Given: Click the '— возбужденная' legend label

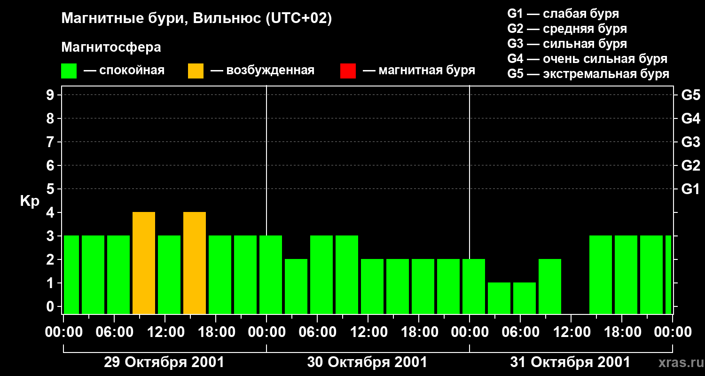Looking at the screenshot, I should pyautogui.click(x=262, y=70).
